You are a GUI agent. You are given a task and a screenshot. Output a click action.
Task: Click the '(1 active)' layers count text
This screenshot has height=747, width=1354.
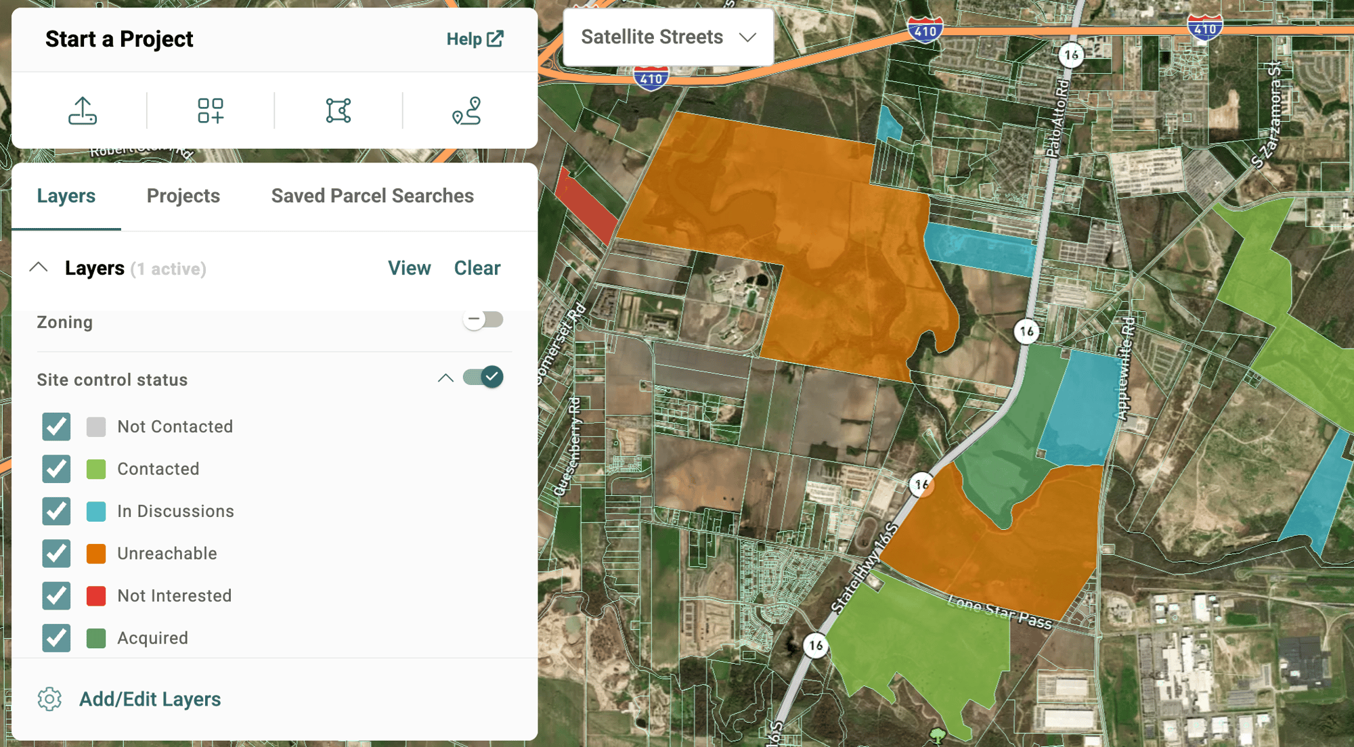coord(169,269)
